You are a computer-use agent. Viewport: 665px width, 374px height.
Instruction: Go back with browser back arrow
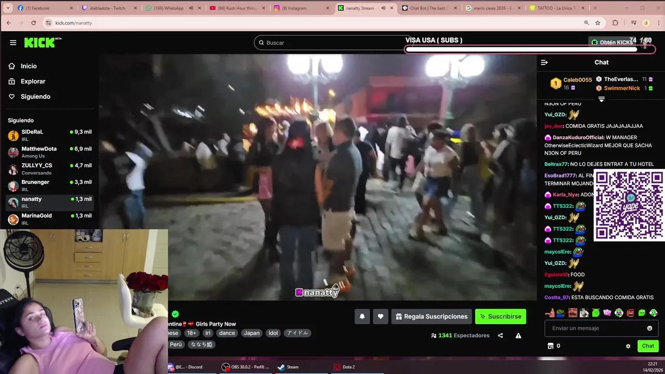click(8, 23)
